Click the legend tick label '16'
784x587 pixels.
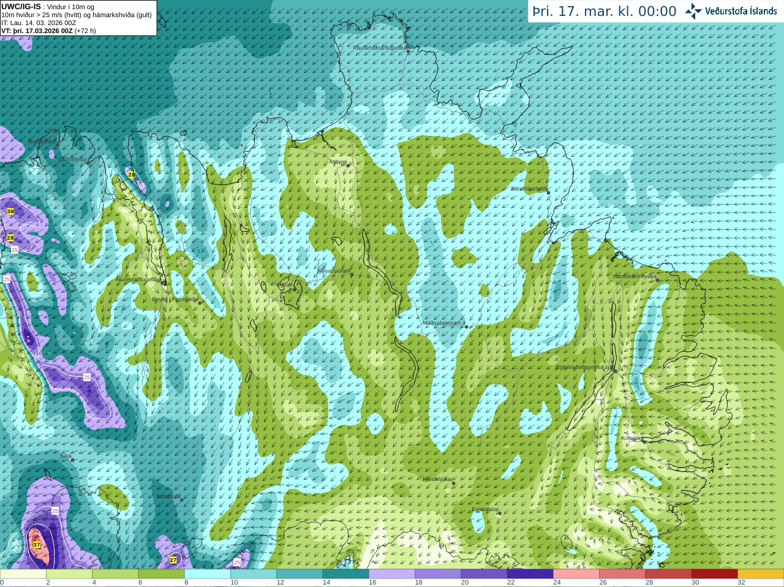[372, 583]
